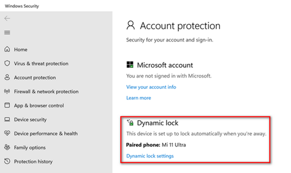This screenshot has width=291, height=173.
Task: Select the Virus & threat protection shield icon
Action: 7,63
